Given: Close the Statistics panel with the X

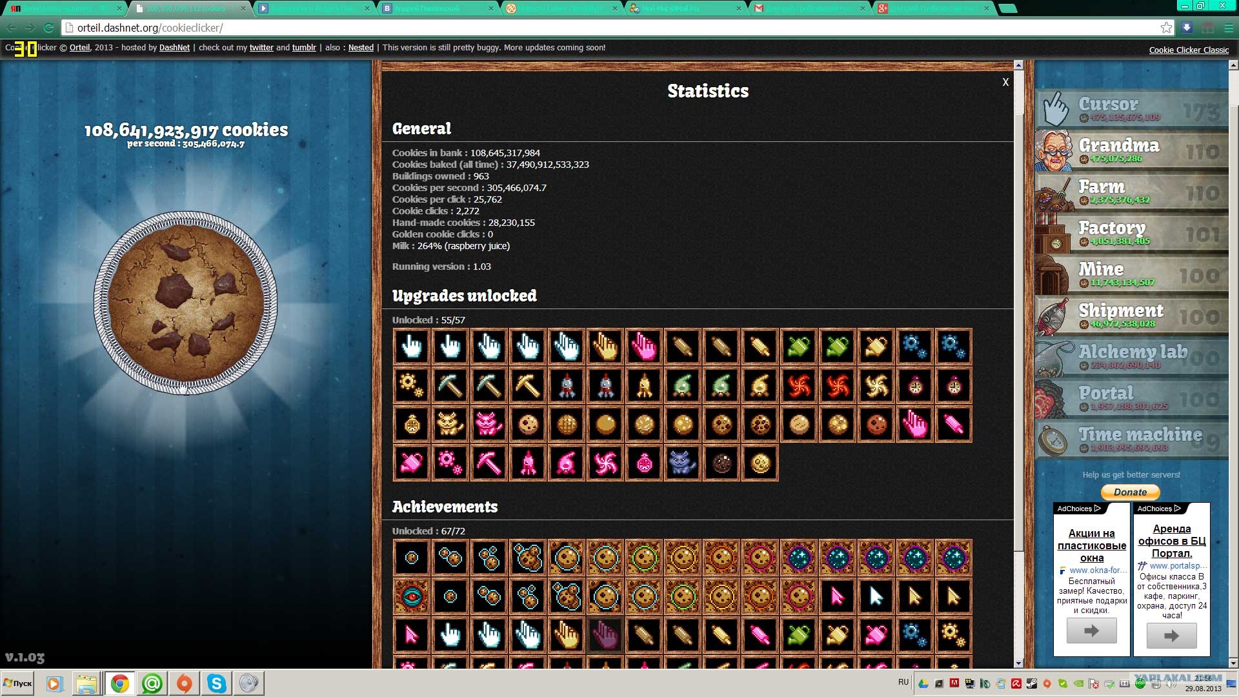Looking at the screenshot, I should [1005, 82].
